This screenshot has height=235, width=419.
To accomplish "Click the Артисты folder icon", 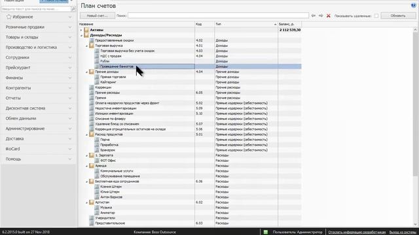I will (92, 202).
